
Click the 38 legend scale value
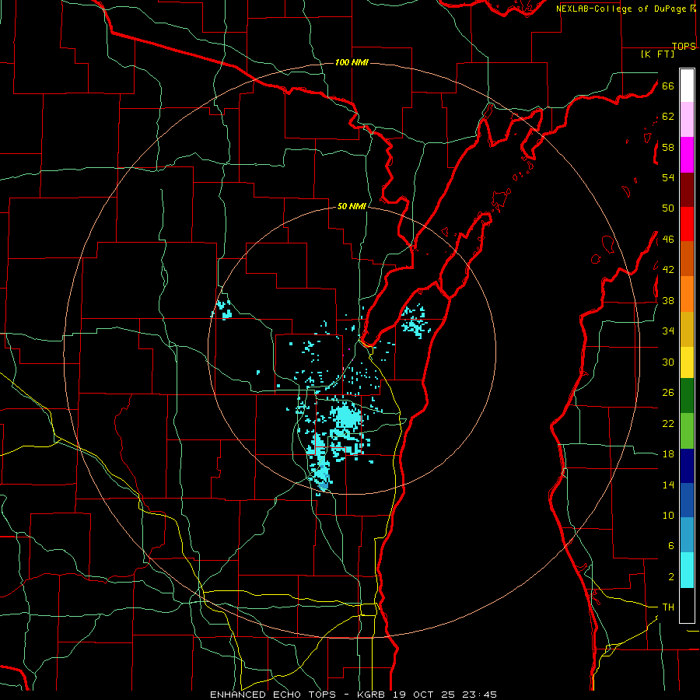(668, 300)
